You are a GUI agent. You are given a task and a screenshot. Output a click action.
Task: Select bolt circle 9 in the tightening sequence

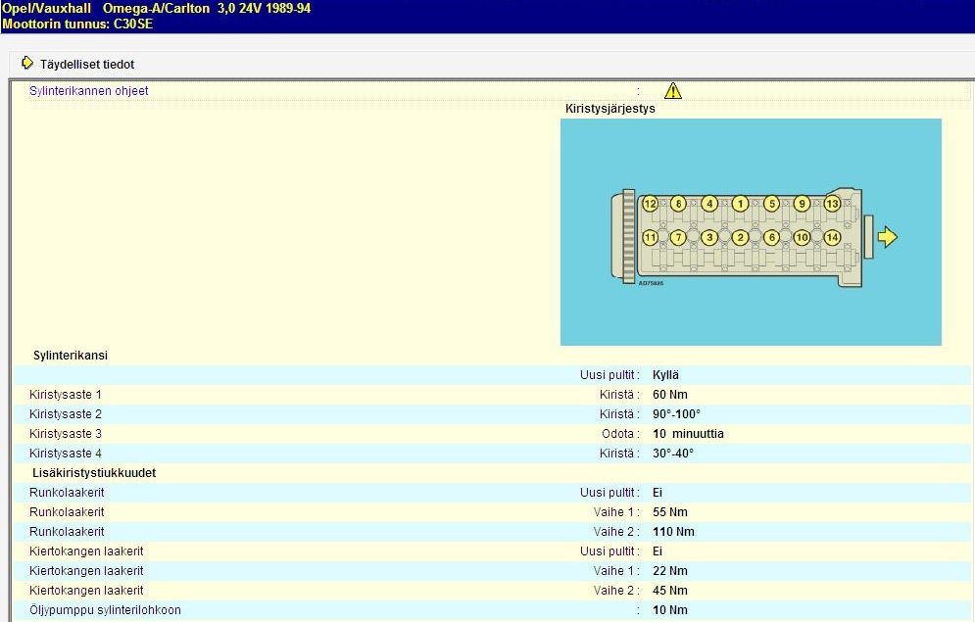[x=802, y=204]
